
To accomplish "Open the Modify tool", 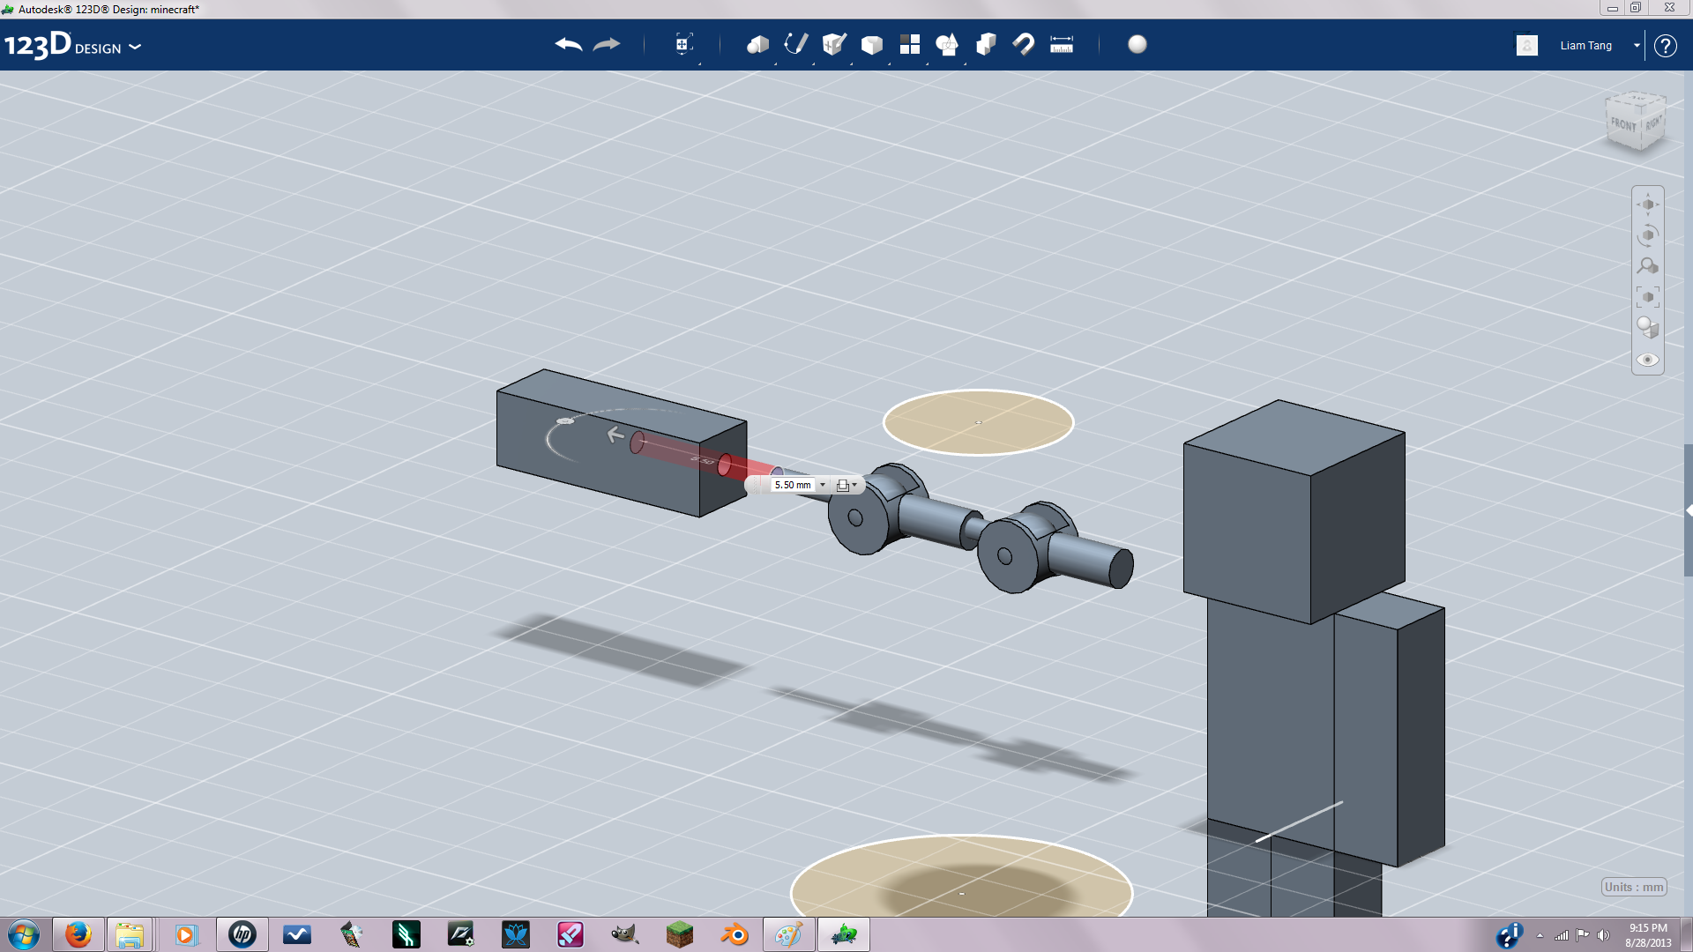I will pyautogui.click(x=871, y=44).
